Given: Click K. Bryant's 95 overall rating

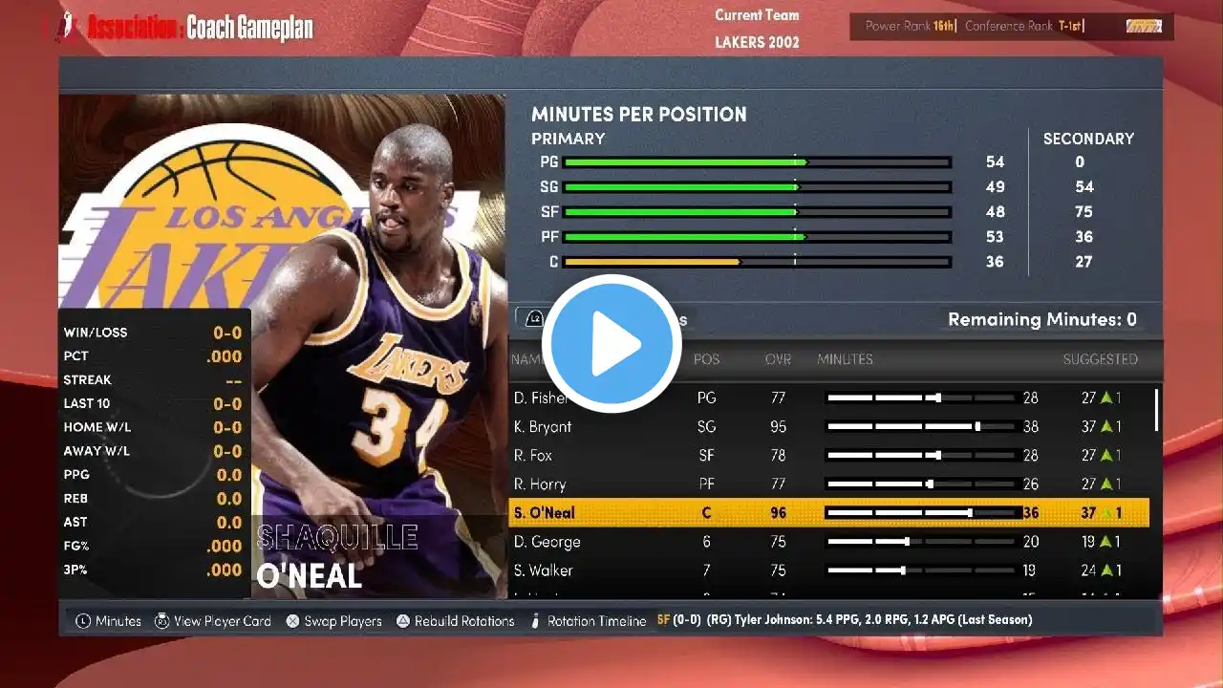Looking at the screenshot, I should tap(779, 426).
